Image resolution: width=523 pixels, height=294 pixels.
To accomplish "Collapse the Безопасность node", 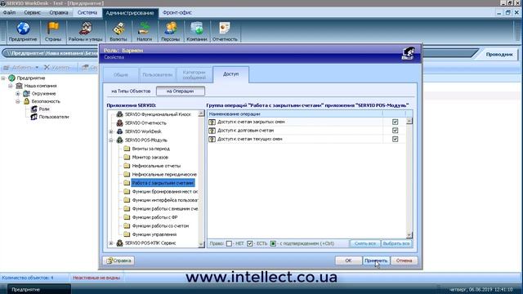I will pos(18,101).
